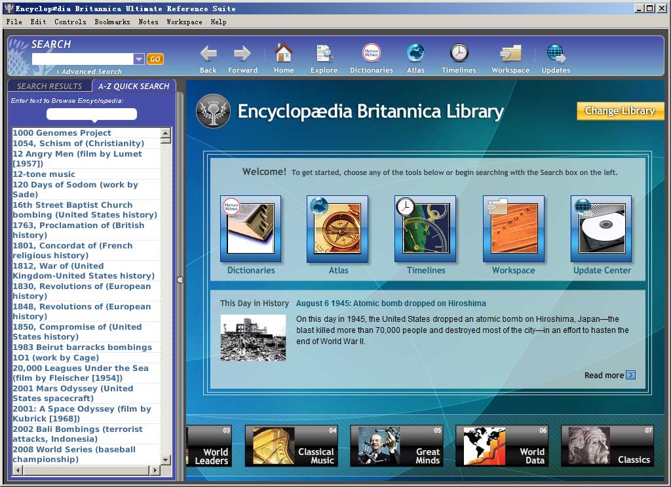671x487 pixels.
Task: Click the GO search button
Action: 155,59
